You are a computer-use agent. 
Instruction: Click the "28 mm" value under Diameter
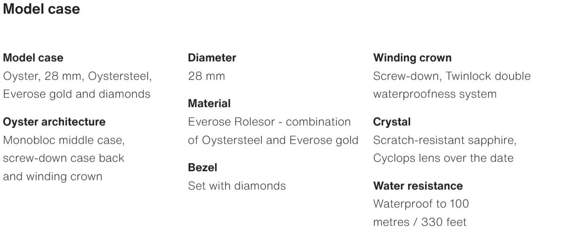(x=206, y=76)
